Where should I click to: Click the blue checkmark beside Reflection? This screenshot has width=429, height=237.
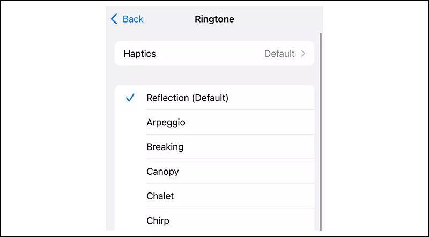pyautogui.click(x=130, y=98)
